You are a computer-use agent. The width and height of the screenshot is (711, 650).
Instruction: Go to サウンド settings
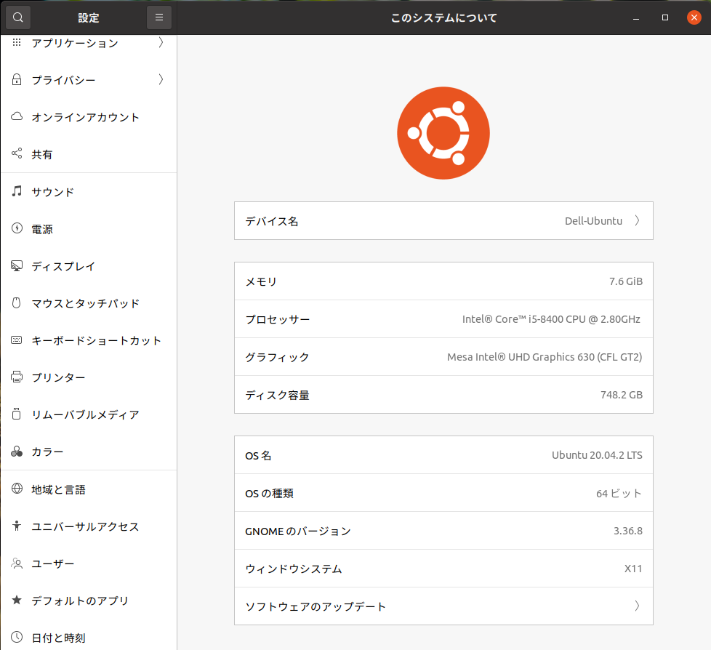(89, 192)
